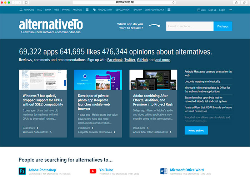The image size is (250, 178).
Task: Select the Web platform menu item
Action: click(56, 10)
